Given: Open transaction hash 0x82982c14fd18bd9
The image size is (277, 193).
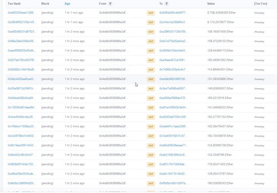Looking at the screenshot, I should coord(22,69).
